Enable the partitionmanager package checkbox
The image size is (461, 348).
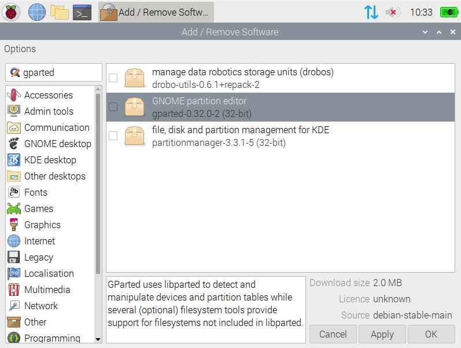pos(113,135)
